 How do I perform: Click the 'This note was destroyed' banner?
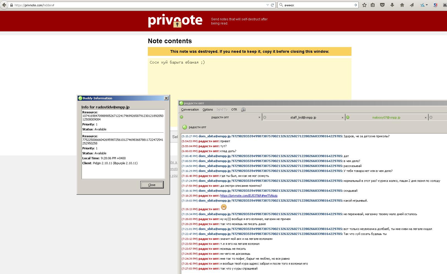[250, 51]
